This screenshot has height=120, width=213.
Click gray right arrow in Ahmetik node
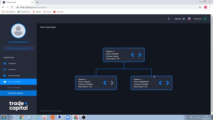pyautogui.click(x=112, y=83)
